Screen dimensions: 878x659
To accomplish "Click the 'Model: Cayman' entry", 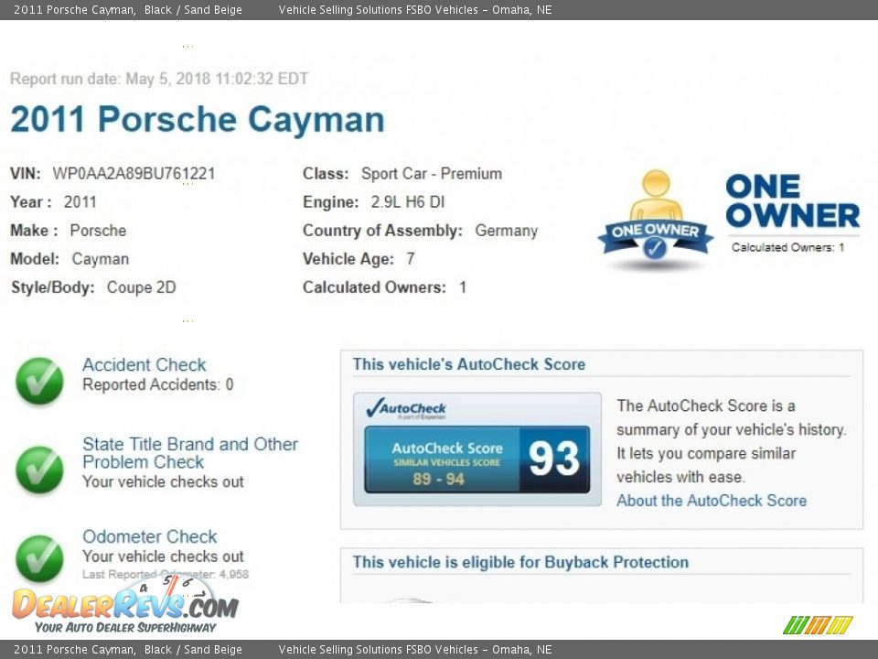I will click(70, 259).
